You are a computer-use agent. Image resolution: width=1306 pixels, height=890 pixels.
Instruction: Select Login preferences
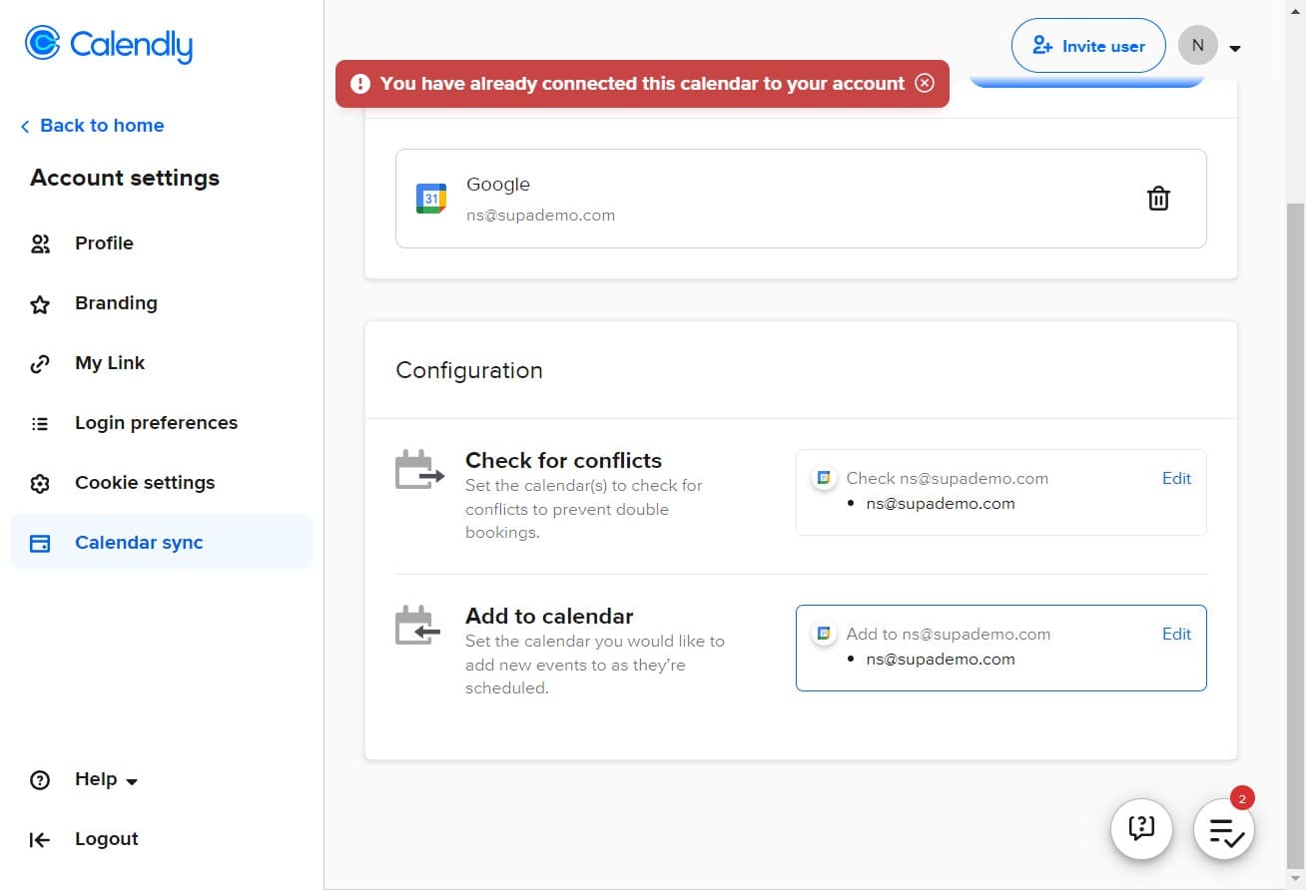tap(156, 423)
